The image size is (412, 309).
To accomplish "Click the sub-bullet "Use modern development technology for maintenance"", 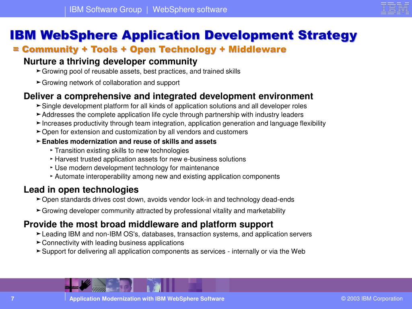I will pyautogui.click(x=137, y=168).
